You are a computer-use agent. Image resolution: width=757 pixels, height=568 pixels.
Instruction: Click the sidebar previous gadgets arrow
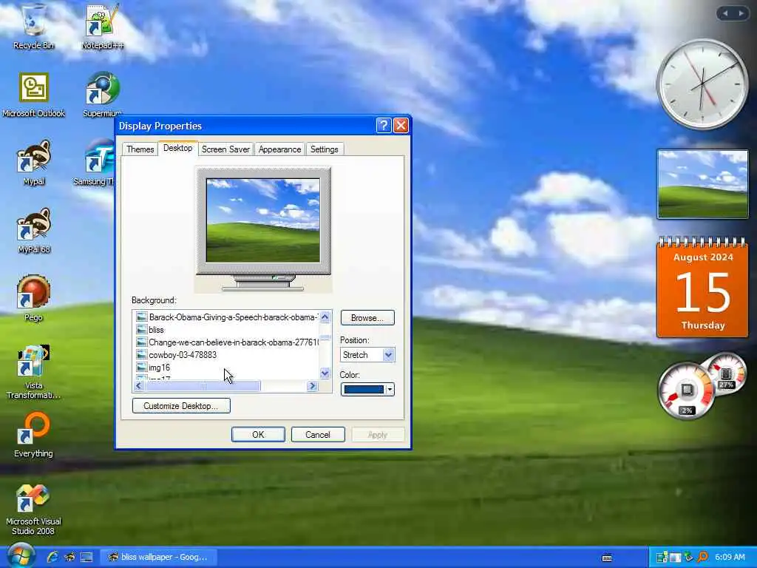pyautogui.click(x=725, y=13)
